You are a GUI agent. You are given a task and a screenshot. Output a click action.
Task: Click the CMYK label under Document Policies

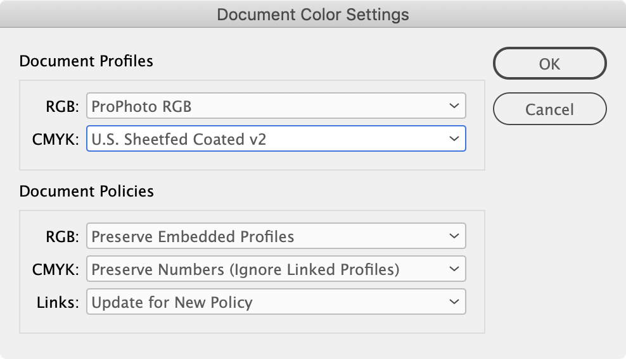click(55, 270)
